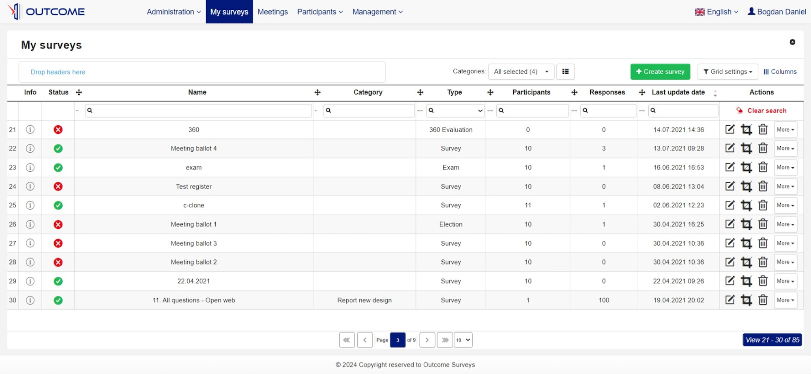
Task: Click user profile Bogdan Daniel
Action: pos(777,12)
